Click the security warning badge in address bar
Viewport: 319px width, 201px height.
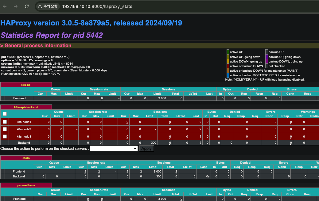48,6
